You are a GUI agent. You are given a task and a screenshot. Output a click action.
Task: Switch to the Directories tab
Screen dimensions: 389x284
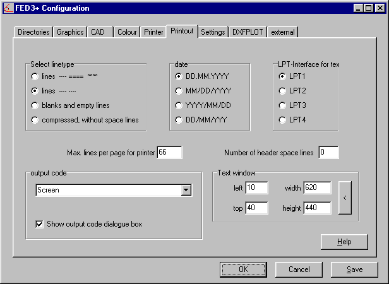coord(33,32)
